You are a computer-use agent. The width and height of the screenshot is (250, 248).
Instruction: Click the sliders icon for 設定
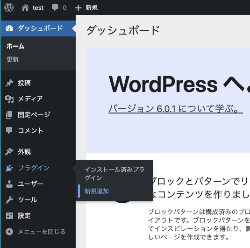click(x=9, y=216)
